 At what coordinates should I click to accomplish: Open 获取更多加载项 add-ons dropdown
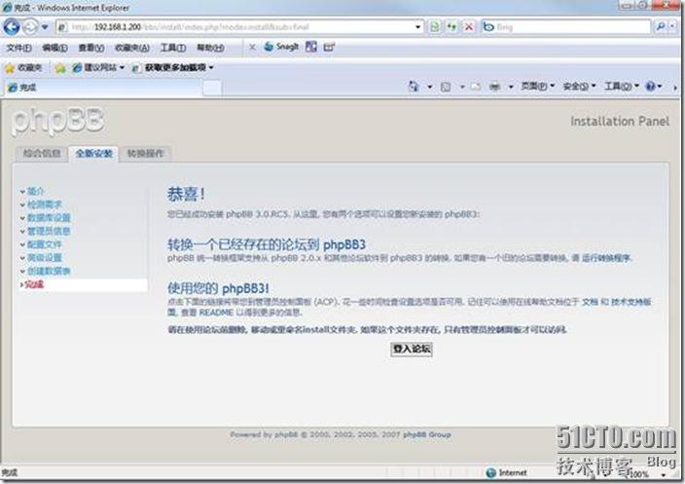[x=173, y=68]
